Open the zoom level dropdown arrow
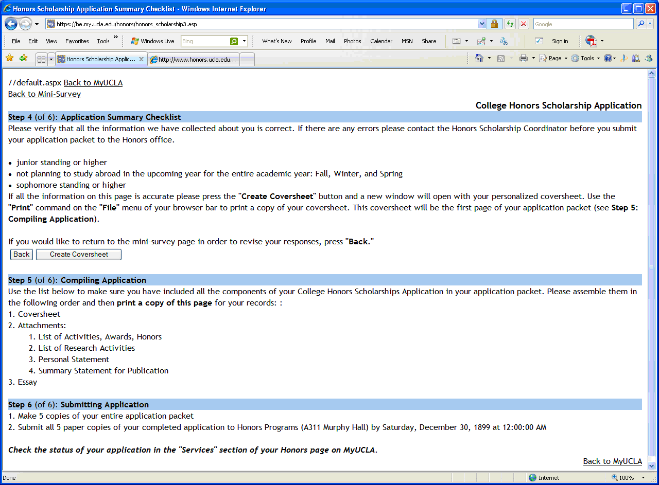 (x=642, y=478)
